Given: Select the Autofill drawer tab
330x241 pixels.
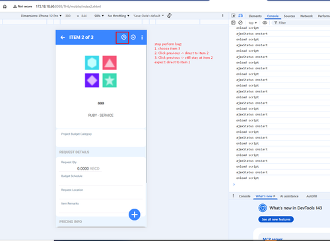Looking at the screenshot, I should [x=312, y=196].
